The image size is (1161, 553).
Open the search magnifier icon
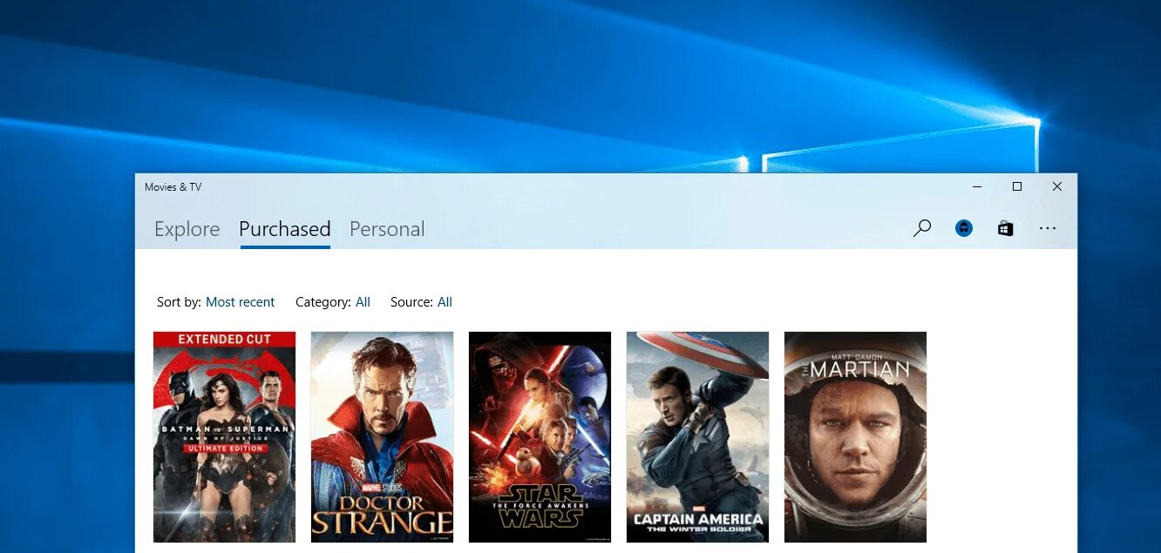922,228
